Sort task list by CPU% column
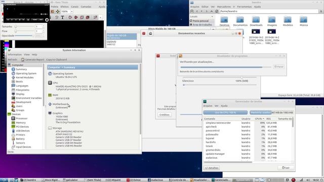Image resolution: width=324 pixels, height=182 pixels. [260, 119]
